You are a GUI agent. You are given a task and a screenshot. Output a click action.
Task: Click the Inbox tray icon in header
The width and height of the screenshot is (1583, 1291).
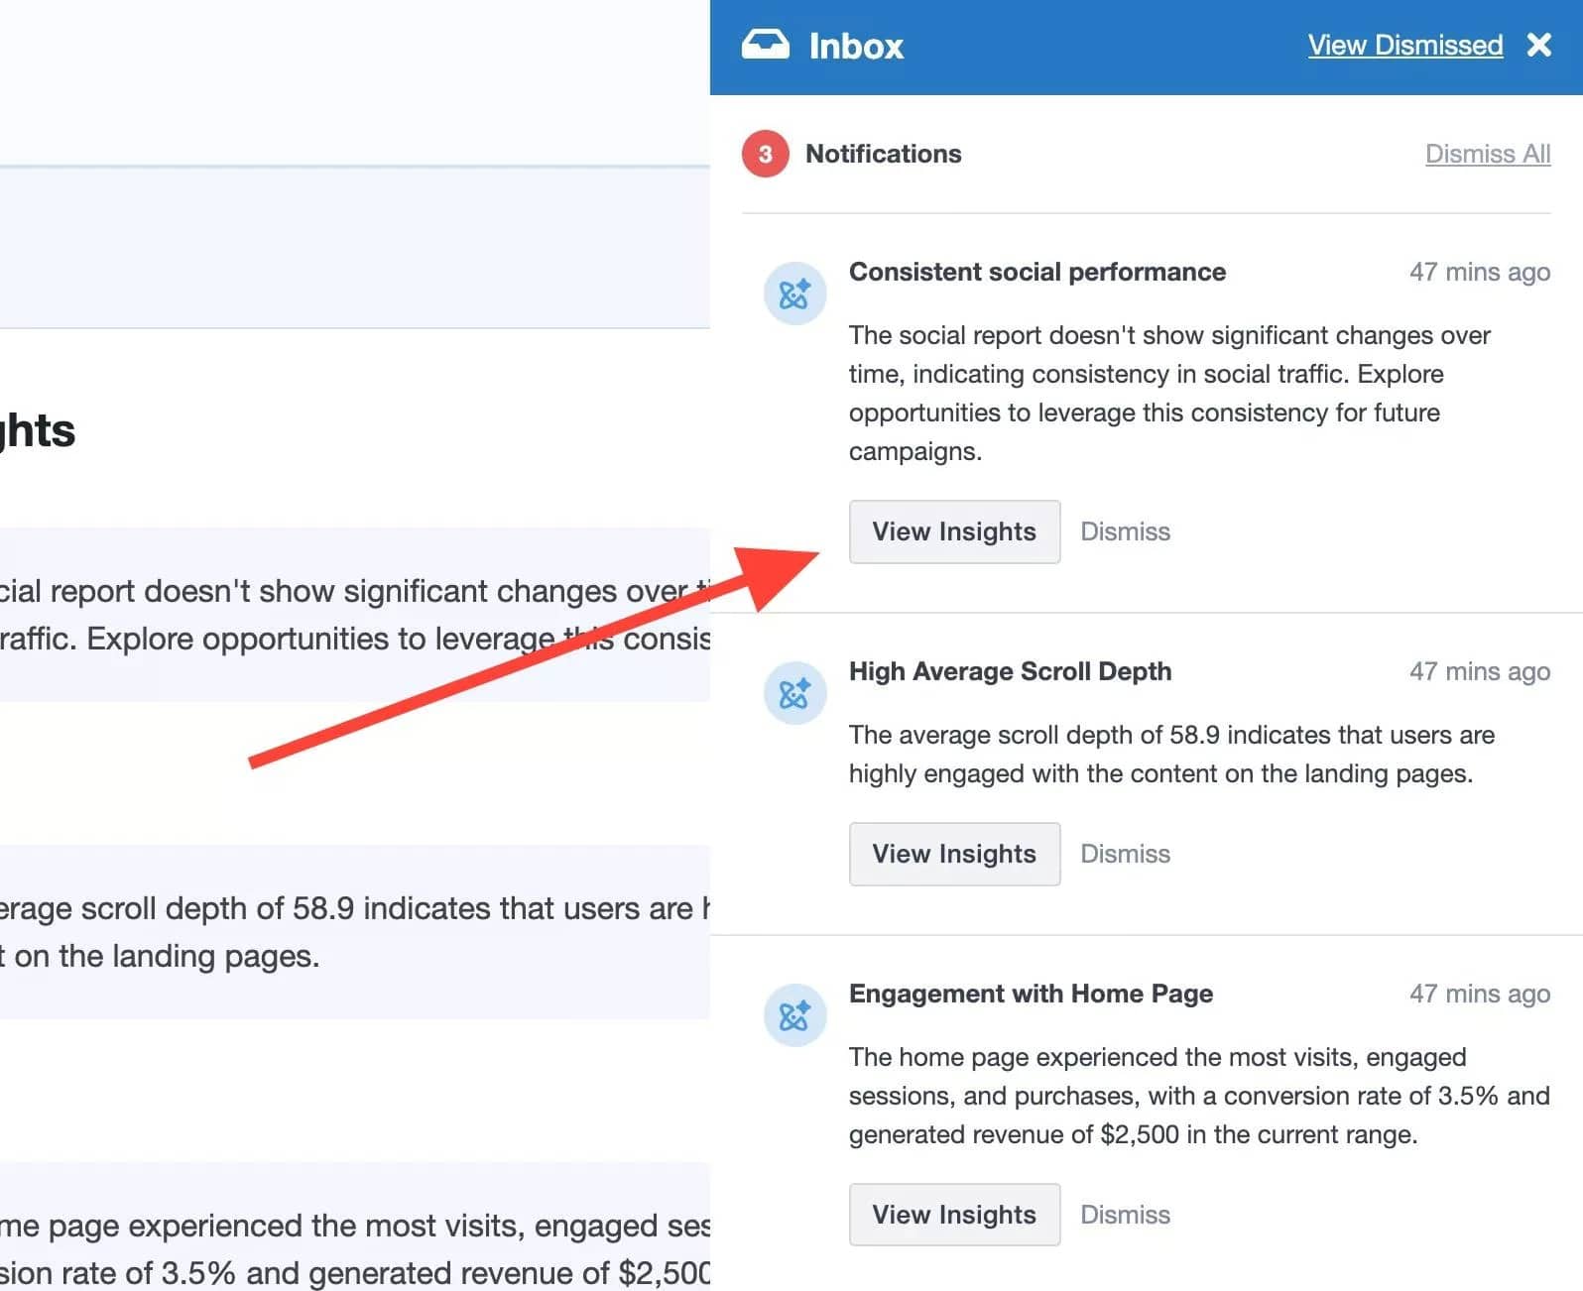[x=765, y=46]
